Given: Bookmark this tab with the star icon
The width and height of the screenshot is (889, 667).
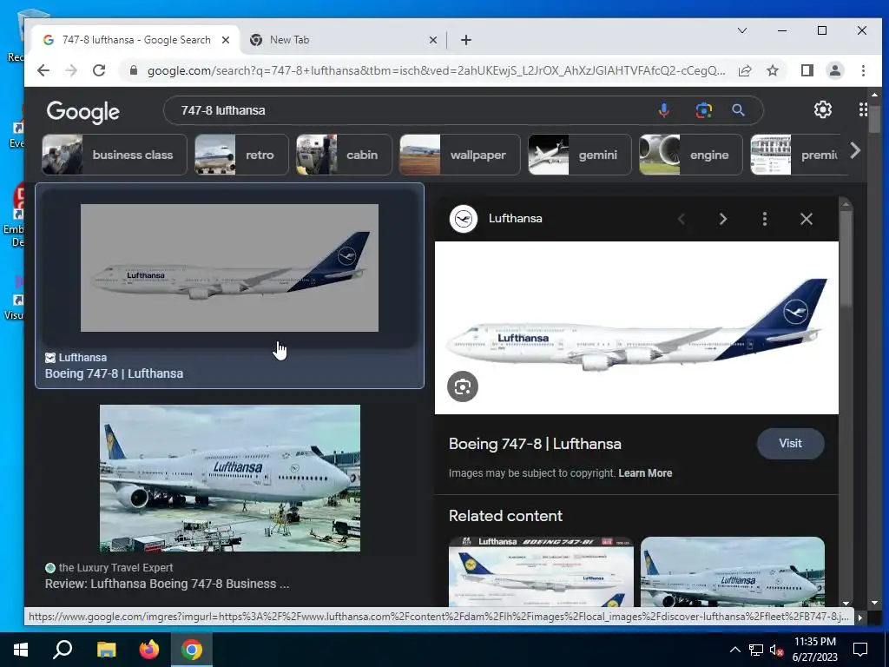Looking at the screenshot, I should coord(772,70).
